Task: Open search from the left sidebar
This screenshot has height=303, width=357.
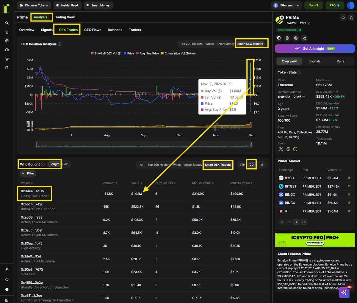Action: pos(7,23)
